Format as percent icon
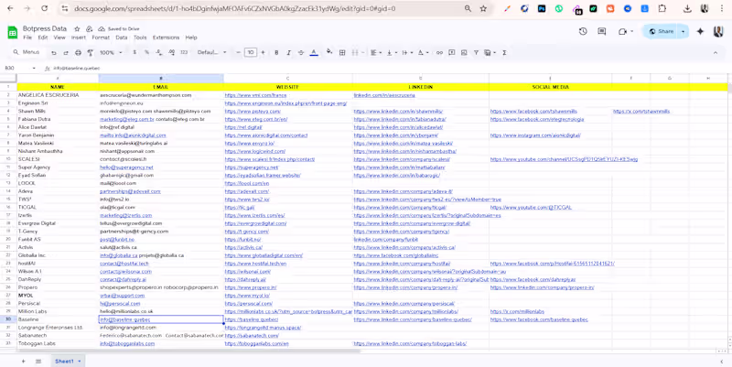This screenshot has height=367, width=732. pyautogui.click(x=146, y=53)
